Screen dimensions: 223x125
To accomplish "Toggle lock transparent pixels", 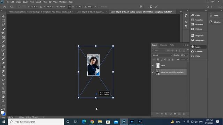I will tap(158, 60).
